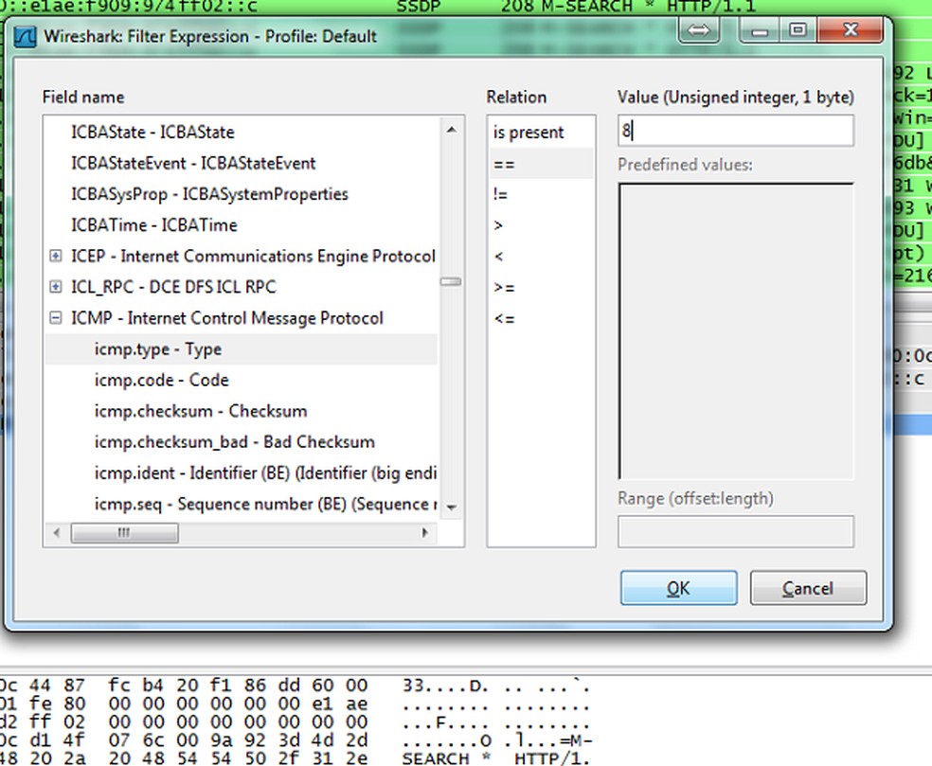Image resolution: width=932 pixels, height=766 pixels.
Task: Click the field list vertical scrollbar thumb
Action: [451, 281]
